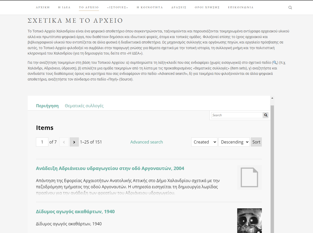The image size is (313, 233).
Task: Open the tunnel photo thumbnail for Δίδυμος αγωγός
Action: [x=249, y=221]
